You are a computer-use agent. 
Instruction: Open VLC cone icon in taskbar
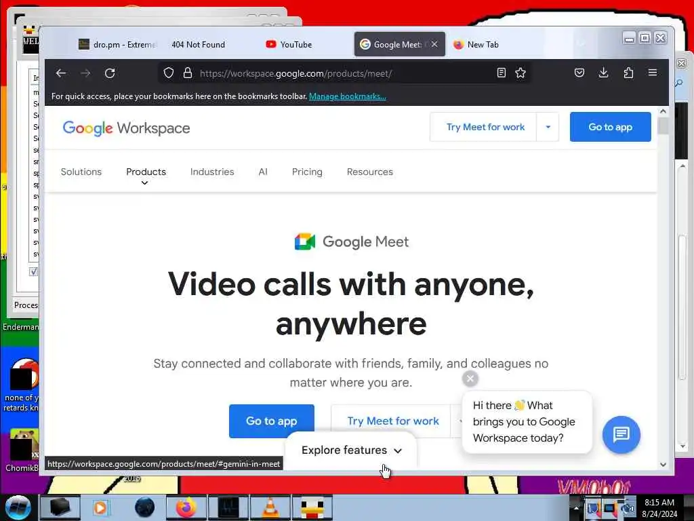[270, 507]
